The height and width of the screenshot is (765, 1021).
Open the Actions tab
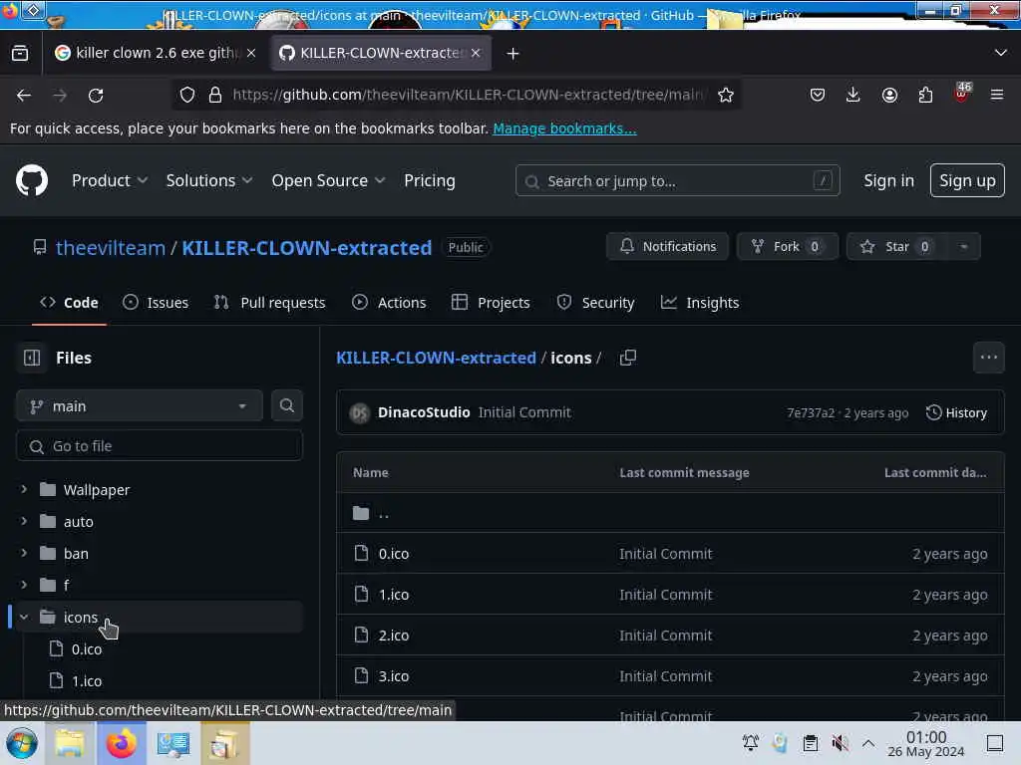(x=389, y=303)
